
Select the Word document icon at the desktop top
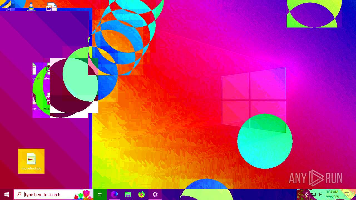(51, 7)
